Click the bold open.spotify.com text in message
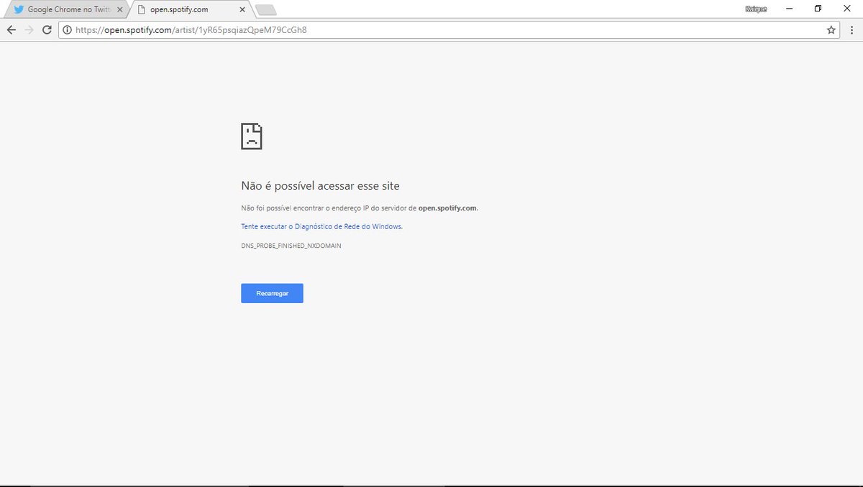Viewport: 863px width, 487px height. coord(447,208)
